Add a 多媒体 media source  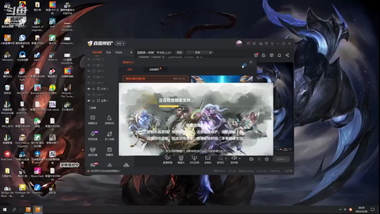click(208, 159)
